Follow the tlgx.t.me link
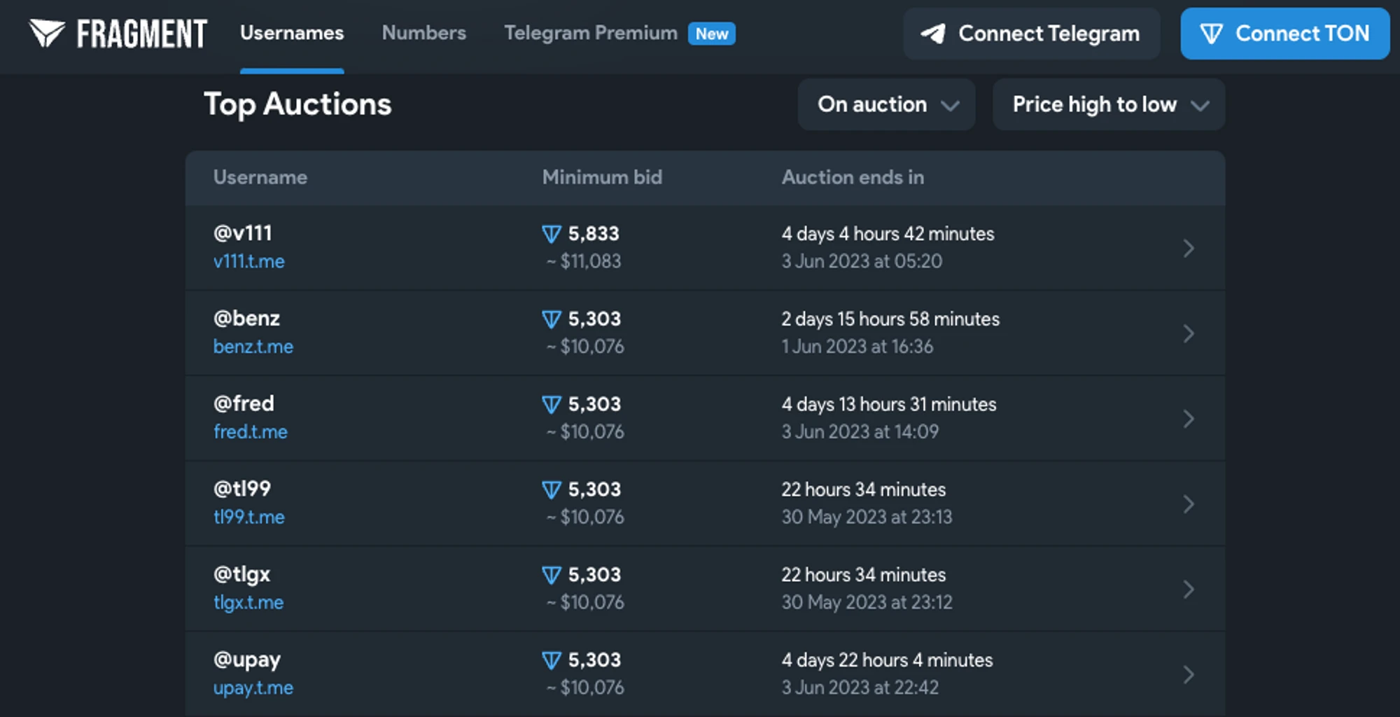1400x717 pixels. tap(248, 602)
